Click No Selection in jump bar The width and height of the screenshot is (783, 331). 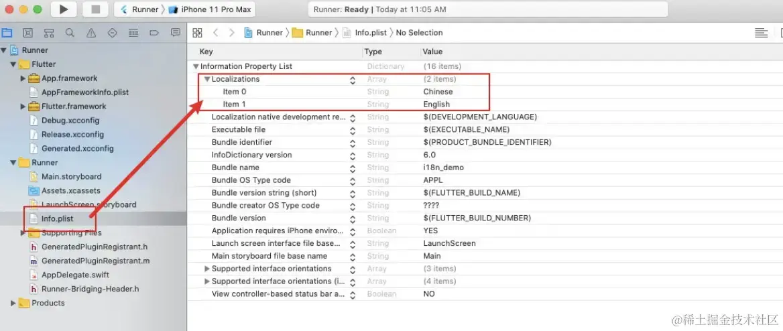420,33
